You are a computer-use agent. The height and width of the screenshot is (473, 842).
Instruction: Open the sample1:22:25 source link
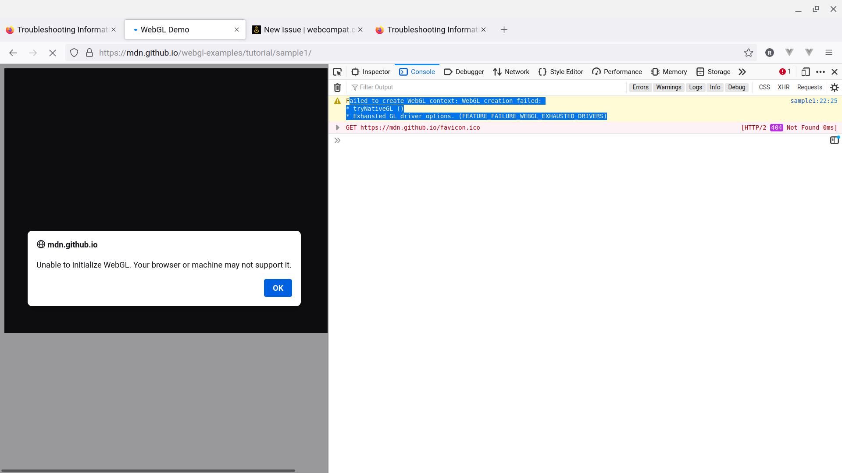coord(813,101)
